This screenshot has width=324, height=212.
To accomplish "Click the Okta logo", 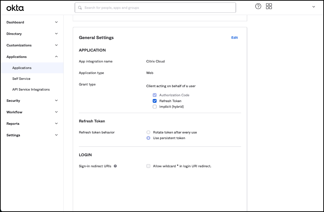I will (x=15, y=8).
